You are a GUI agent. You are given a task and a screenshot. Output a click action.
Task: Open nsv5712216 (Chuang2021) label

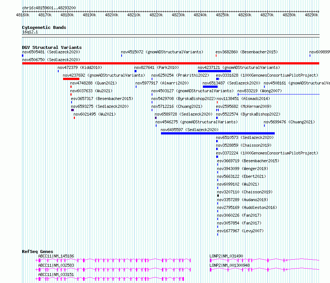pyautogui.click(x=177, y=106)
